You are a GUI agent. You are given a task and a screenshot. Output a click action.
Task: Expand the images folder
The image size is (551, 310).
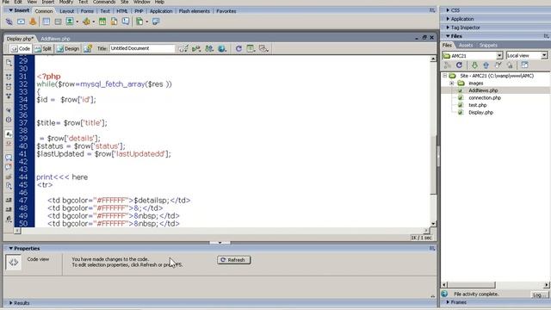pyautogui.click(x=451, y=84)
